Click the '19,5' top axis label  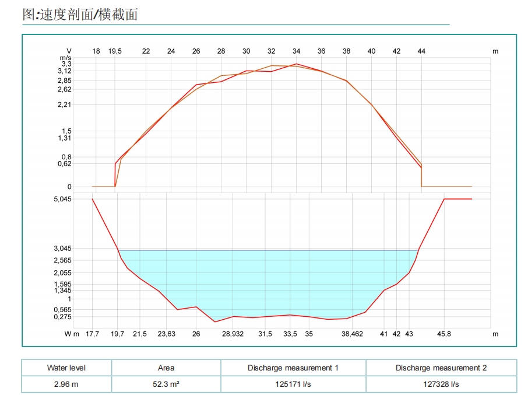[x=115, y=51]
